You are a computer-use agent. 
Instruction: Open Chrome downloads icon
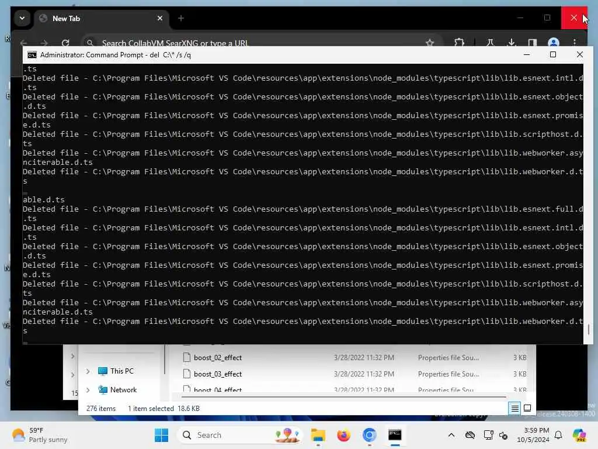coord(512,42)
